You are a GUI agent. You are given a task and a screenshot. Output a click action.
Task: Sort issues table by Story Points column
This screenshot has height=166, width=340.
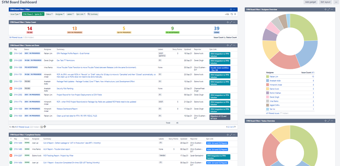[177, 49]
